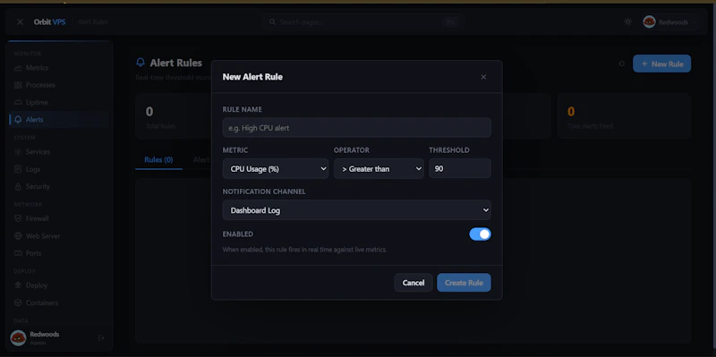Click the Redwoods avatar in the header

point(649,21)
